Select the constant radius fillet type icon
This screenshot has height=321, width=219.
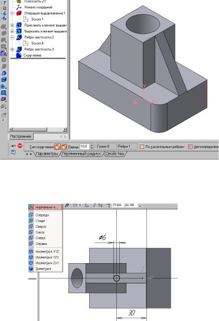coord(57,146)
